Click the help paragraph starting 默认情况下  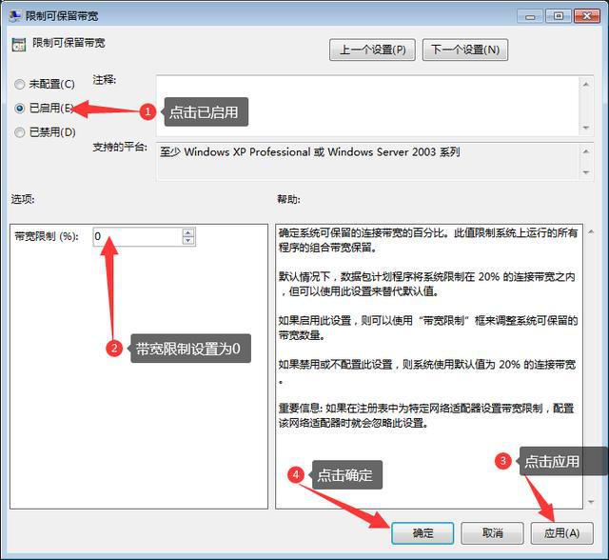pyautogui.click(x=426, y=284)
